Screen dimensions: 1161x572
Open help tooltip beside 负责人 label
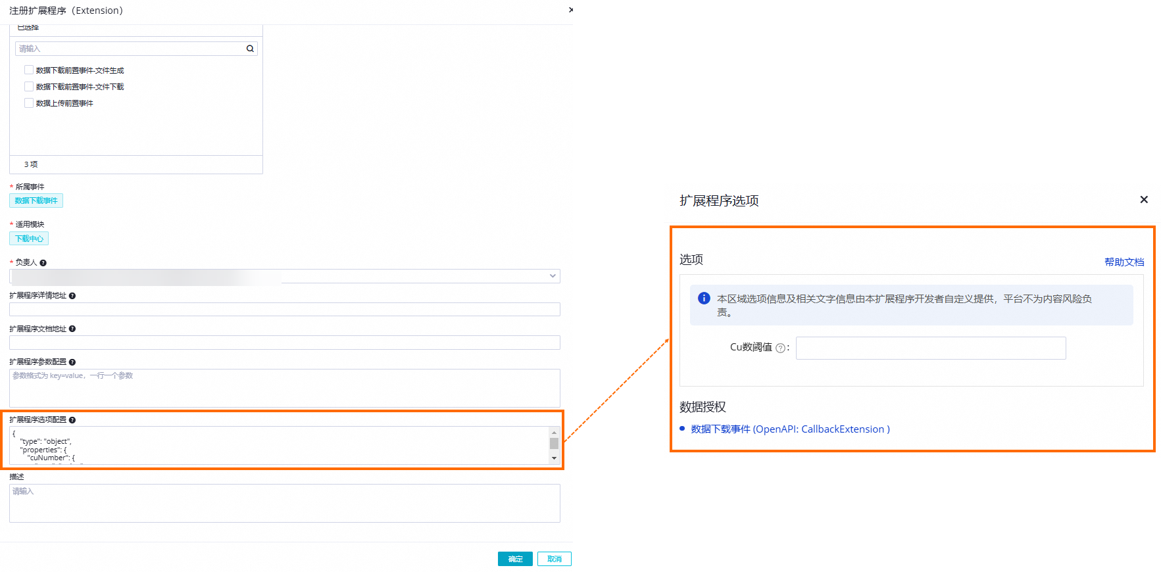click(x=43, y=262)
